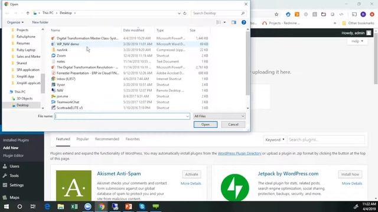Cancel the Open file dialog
The height and width of the screenshot is (212, 378).
233,124
